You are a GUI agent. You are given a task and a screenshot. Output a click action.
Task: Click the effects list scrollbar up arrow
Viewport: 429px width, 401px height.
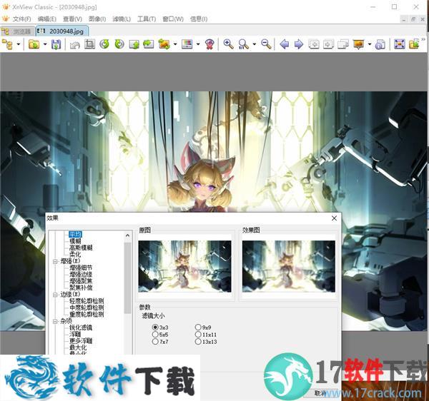click(127, 235)
